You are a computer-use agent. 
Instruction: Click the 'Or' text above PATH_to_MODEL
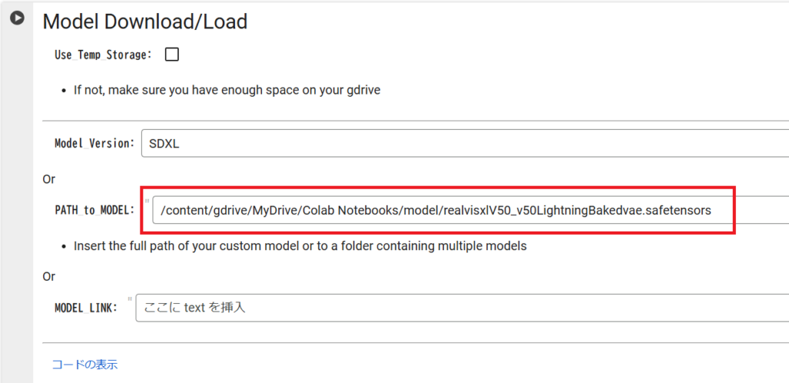[x=49, y=179]
